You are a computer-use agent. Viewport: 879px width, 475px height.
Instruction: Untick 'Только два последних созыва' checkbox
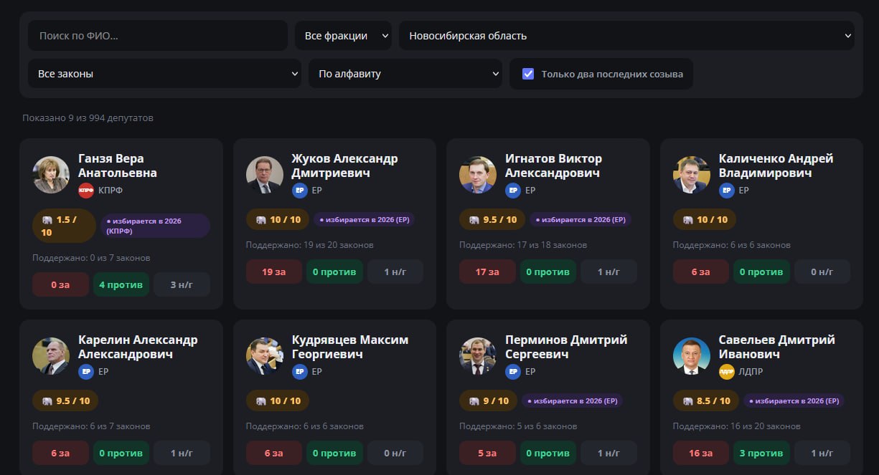pos(528,74)
